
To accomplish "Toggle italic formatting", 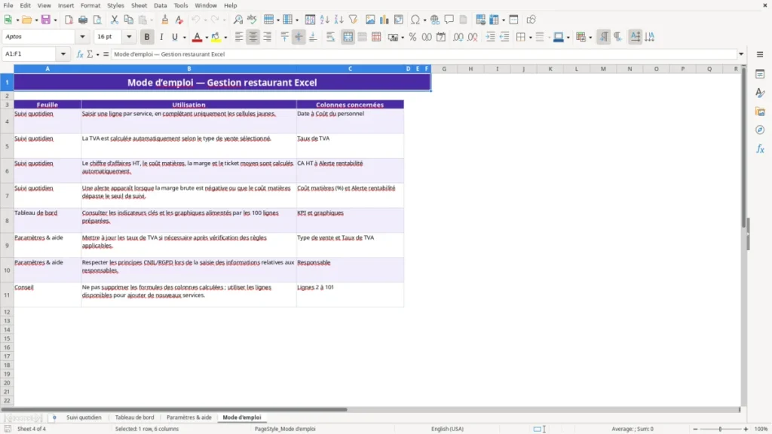I will pos(161,37).
